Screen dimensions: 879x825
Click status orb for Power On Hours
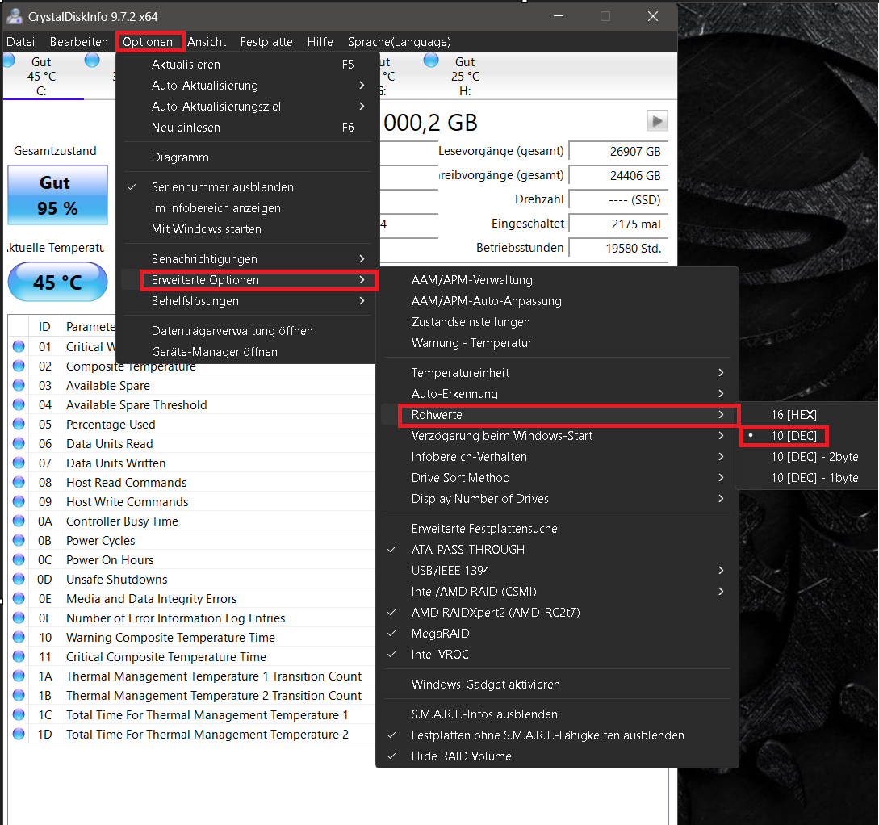[x=19, y=559]
